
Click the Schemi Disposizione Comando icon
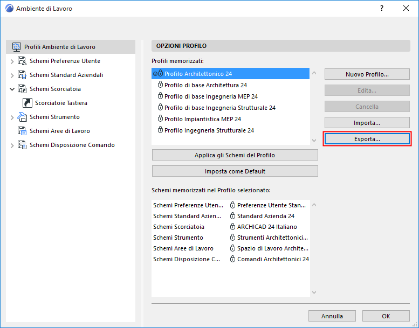[22, 145]
